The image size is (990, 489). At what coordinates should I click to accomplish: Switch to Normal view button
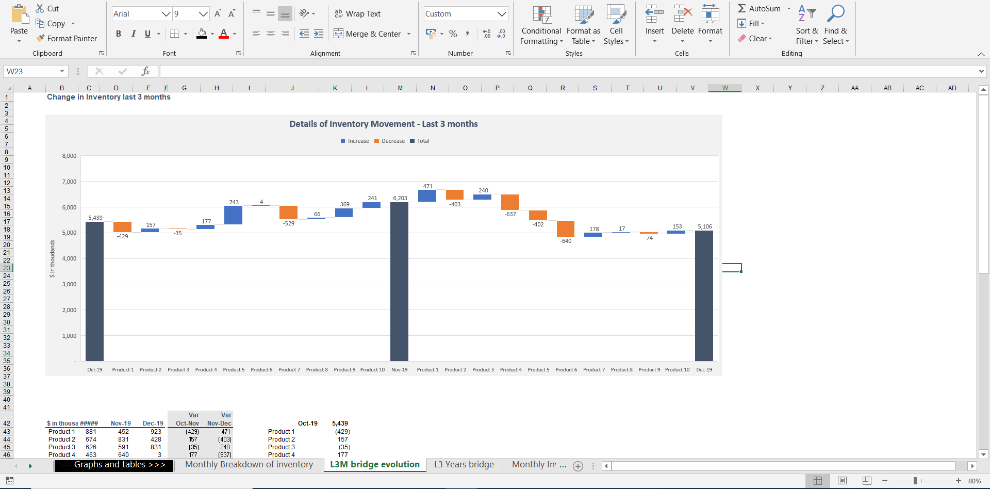tap(818, 481)
